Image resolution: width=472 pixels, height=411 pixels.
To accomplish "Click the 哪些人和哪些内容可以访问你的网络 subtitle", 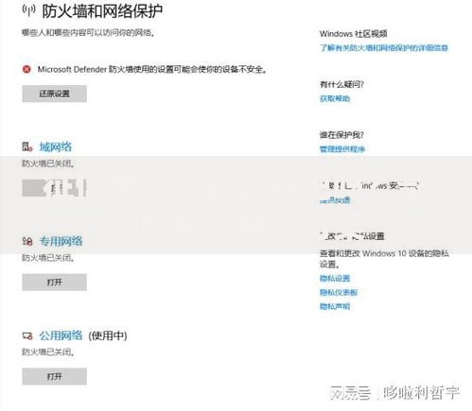I will coord(89,32).
